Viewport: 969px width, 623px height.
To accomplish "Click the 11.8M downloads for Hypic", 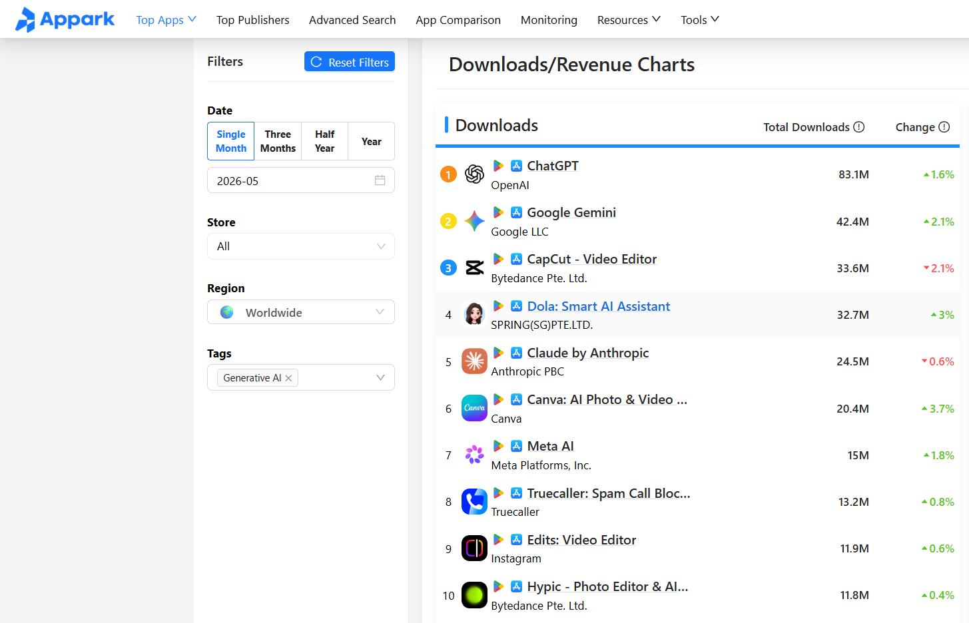I will click(x=854, y=595).
